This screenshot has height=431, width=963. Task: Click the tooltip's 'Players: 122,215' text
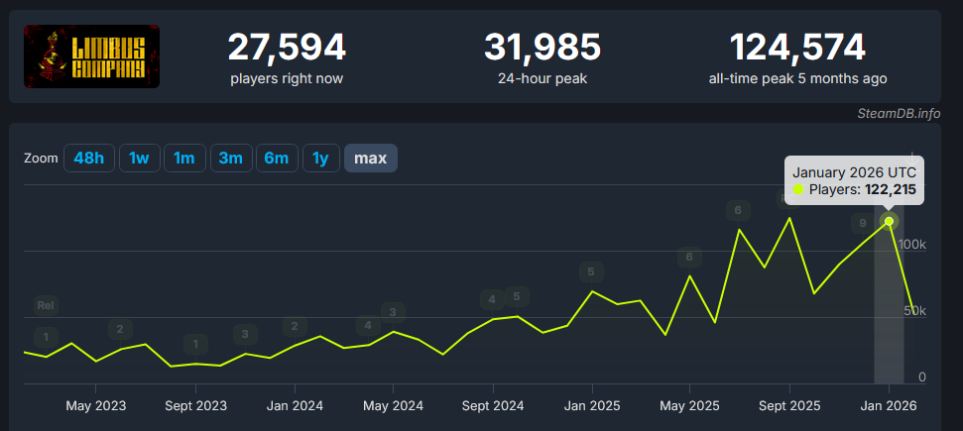point(862,189)
